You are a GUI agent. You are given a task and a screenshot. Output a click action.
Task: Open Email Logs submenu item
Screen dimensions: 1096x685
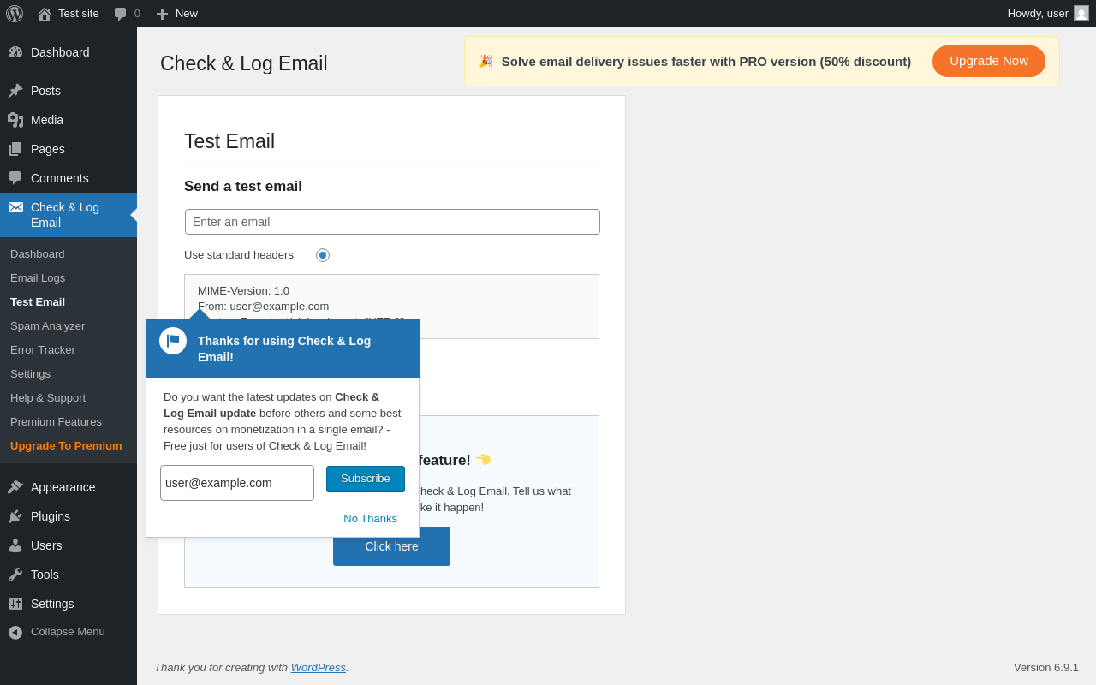click(38, 278)
